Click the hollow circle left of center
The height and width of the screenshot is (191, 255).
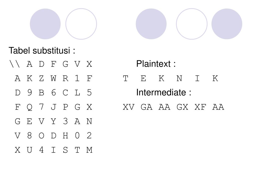coord(81,24)
